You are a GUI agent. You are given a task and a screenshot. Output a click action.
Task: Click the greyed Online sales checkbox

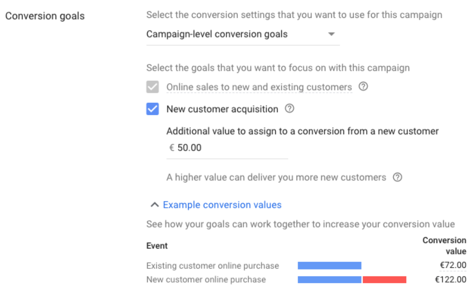click(x=153, y=87)
